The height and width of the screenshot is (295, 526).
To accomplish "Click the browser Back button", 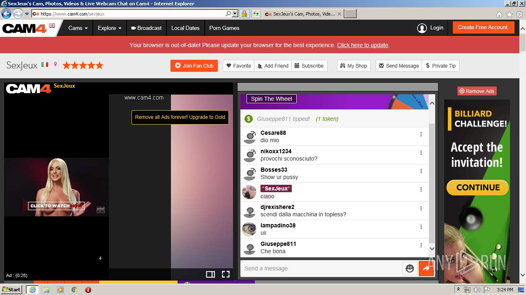I will (x=6, y=14).
